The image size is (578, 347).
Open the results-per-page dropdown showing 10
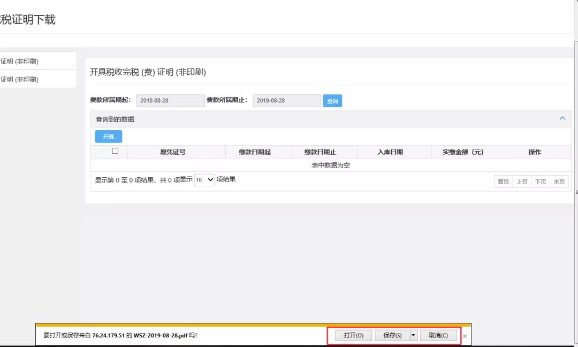[204, 180]
